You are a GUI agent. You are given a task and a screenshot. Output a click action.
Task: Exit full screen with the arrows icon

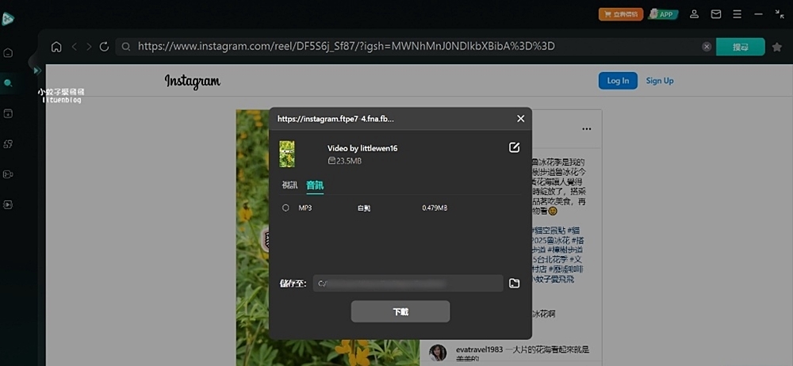click(x=780, y=14)
